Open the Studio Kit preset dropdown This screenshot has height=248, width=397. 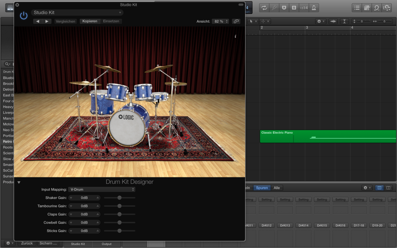(77, 12)
